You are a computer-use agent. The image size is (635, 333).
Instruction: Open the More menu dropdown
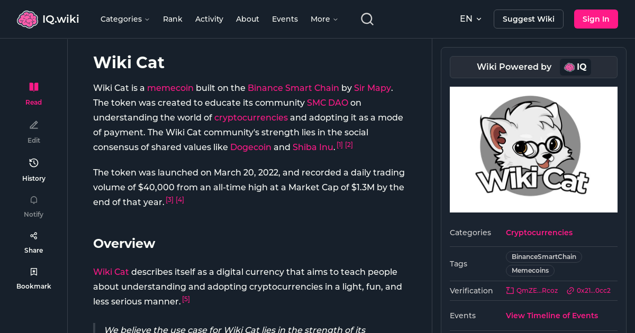pos(323,19)
